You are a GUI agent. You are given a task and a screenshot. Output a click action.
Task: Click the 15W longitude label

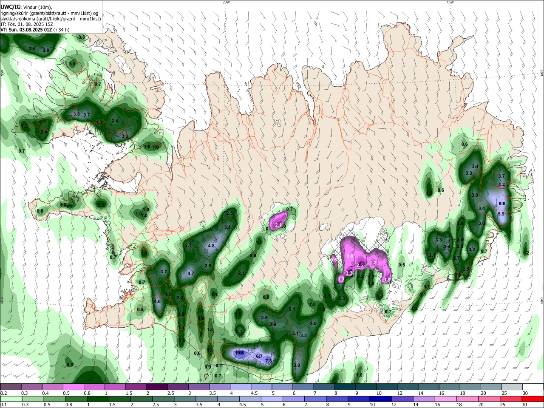click(x=450, y=2)
